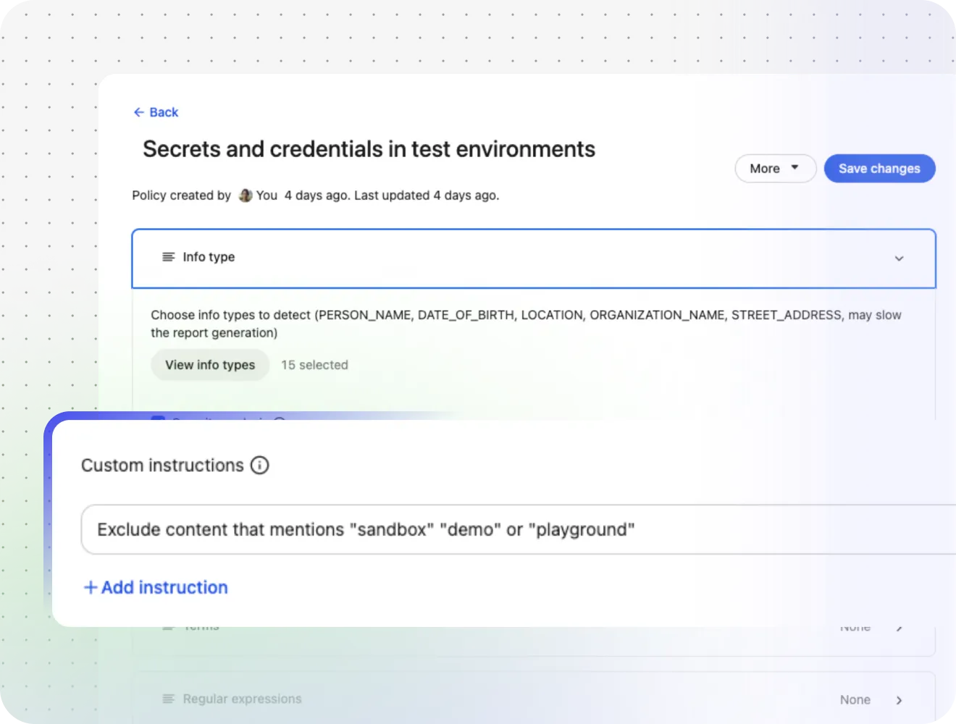Go to the Back link
Viewport: 956px width, 724px height.
156,112
